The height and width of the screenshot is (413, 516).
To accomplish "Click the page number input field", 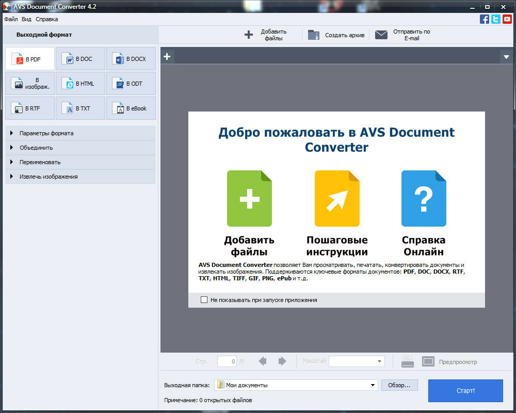I will coord(227,361).
